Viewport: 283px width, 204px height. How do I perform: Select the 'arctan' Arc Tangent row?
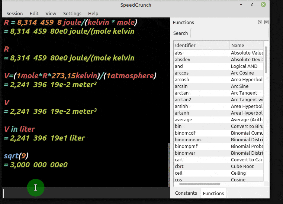point(219,93)
